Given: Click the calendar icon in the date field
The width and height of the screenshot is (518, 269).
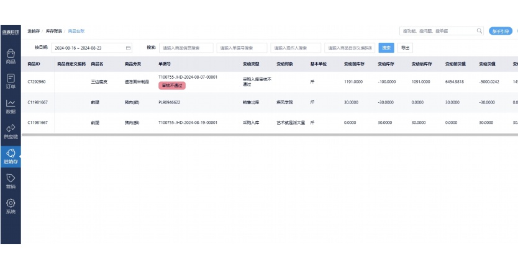Looking at the screenshot, I should point(128,48).
